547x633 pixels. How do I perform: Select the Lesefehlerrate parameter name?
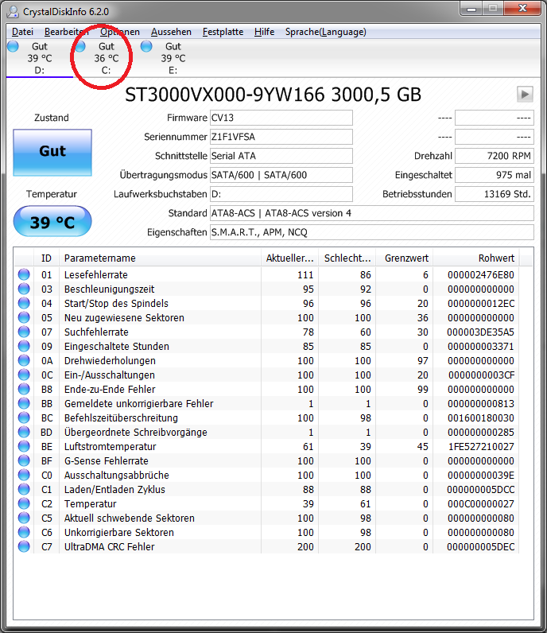point(96,274)
